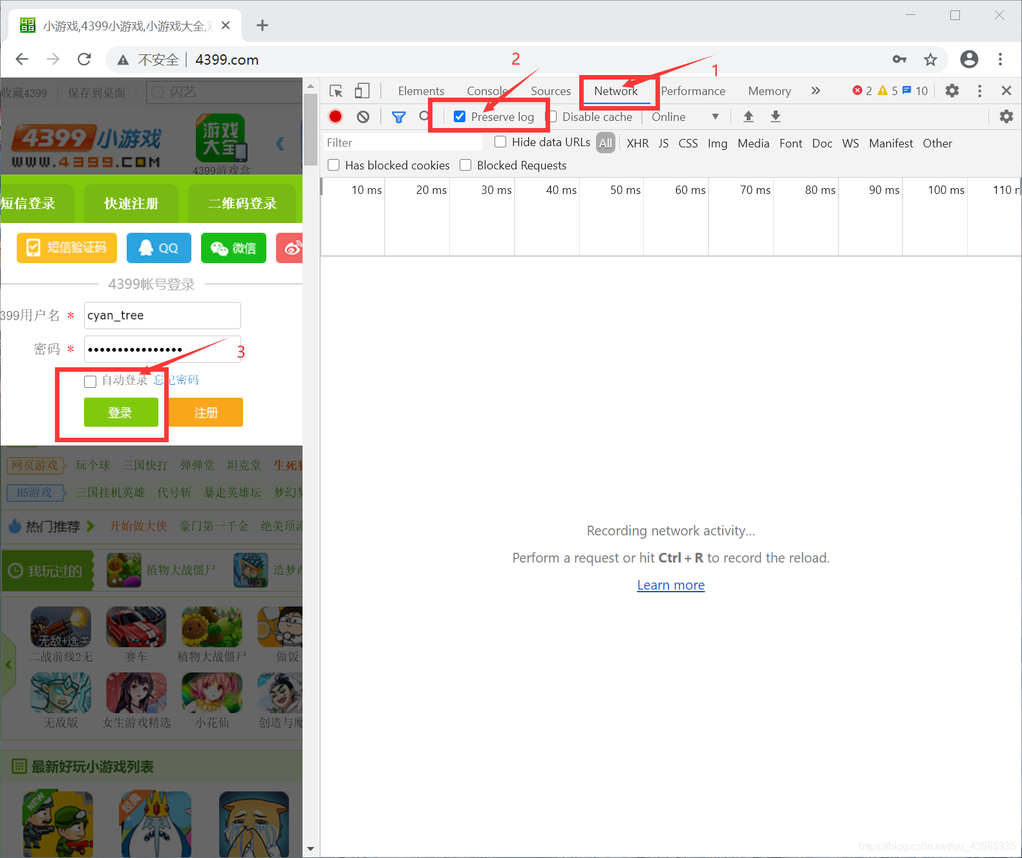Viewport: 1022px width, 858px height.
Task: Open a new tab with plus icon
Action: click(x=262, y=25)
